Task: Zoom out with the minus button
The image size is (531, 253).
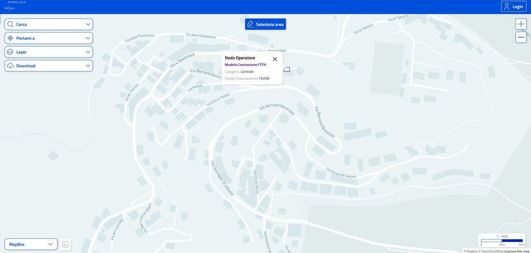Action: [521, 37]
